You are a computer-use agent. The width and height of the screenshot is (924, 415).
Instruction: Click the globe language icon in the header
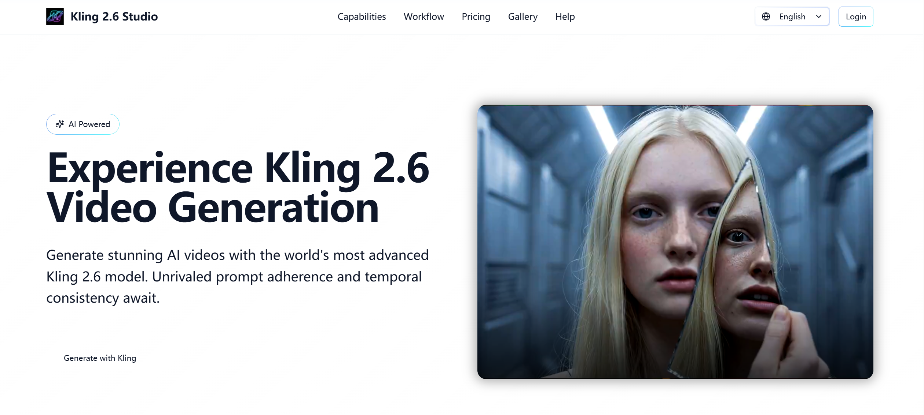pyautogui.click(x=767, y=16)
